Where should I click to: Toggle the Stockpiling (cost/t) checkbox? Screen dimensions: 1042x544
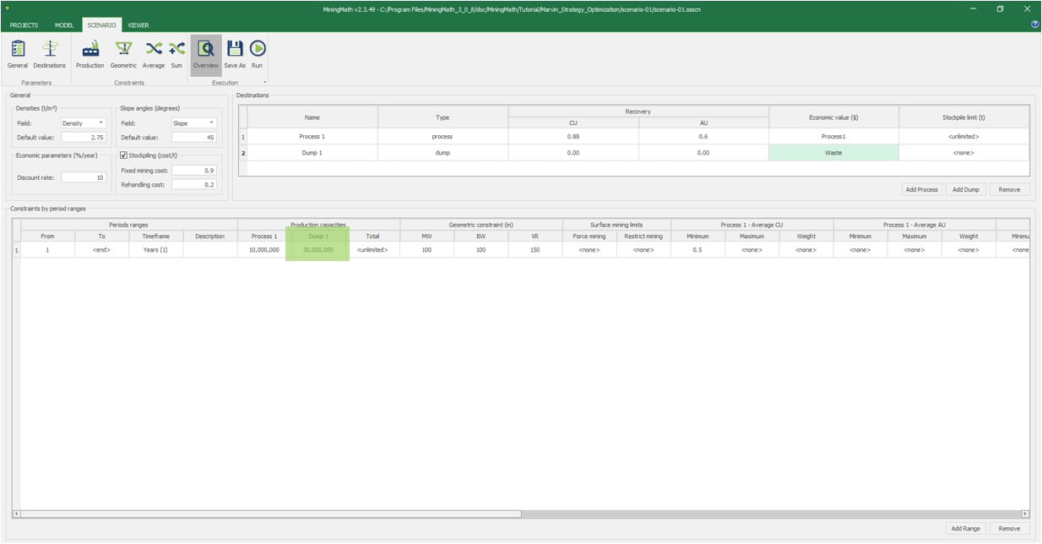coord(124,155)
